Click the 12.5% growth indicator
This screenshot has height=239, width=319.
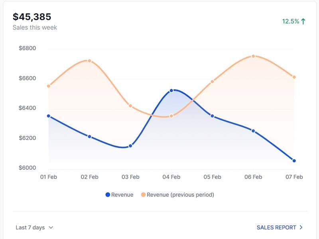[291, 22]
